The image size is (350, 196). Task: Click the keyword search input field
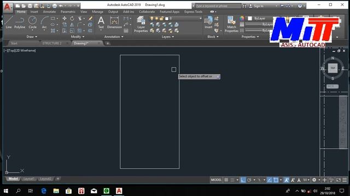pos(218,6)
